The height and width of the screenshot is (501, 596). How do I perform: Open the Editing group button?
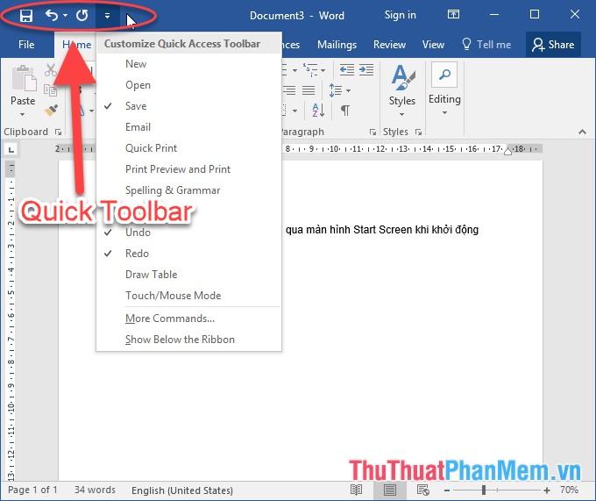[x=444, y=89]
